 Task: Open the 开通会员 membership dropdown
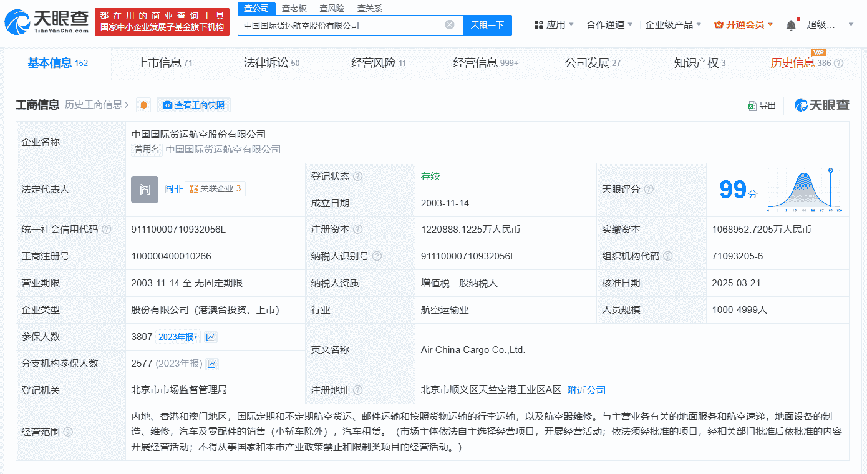pyautogui.click(x=743, y=25)
